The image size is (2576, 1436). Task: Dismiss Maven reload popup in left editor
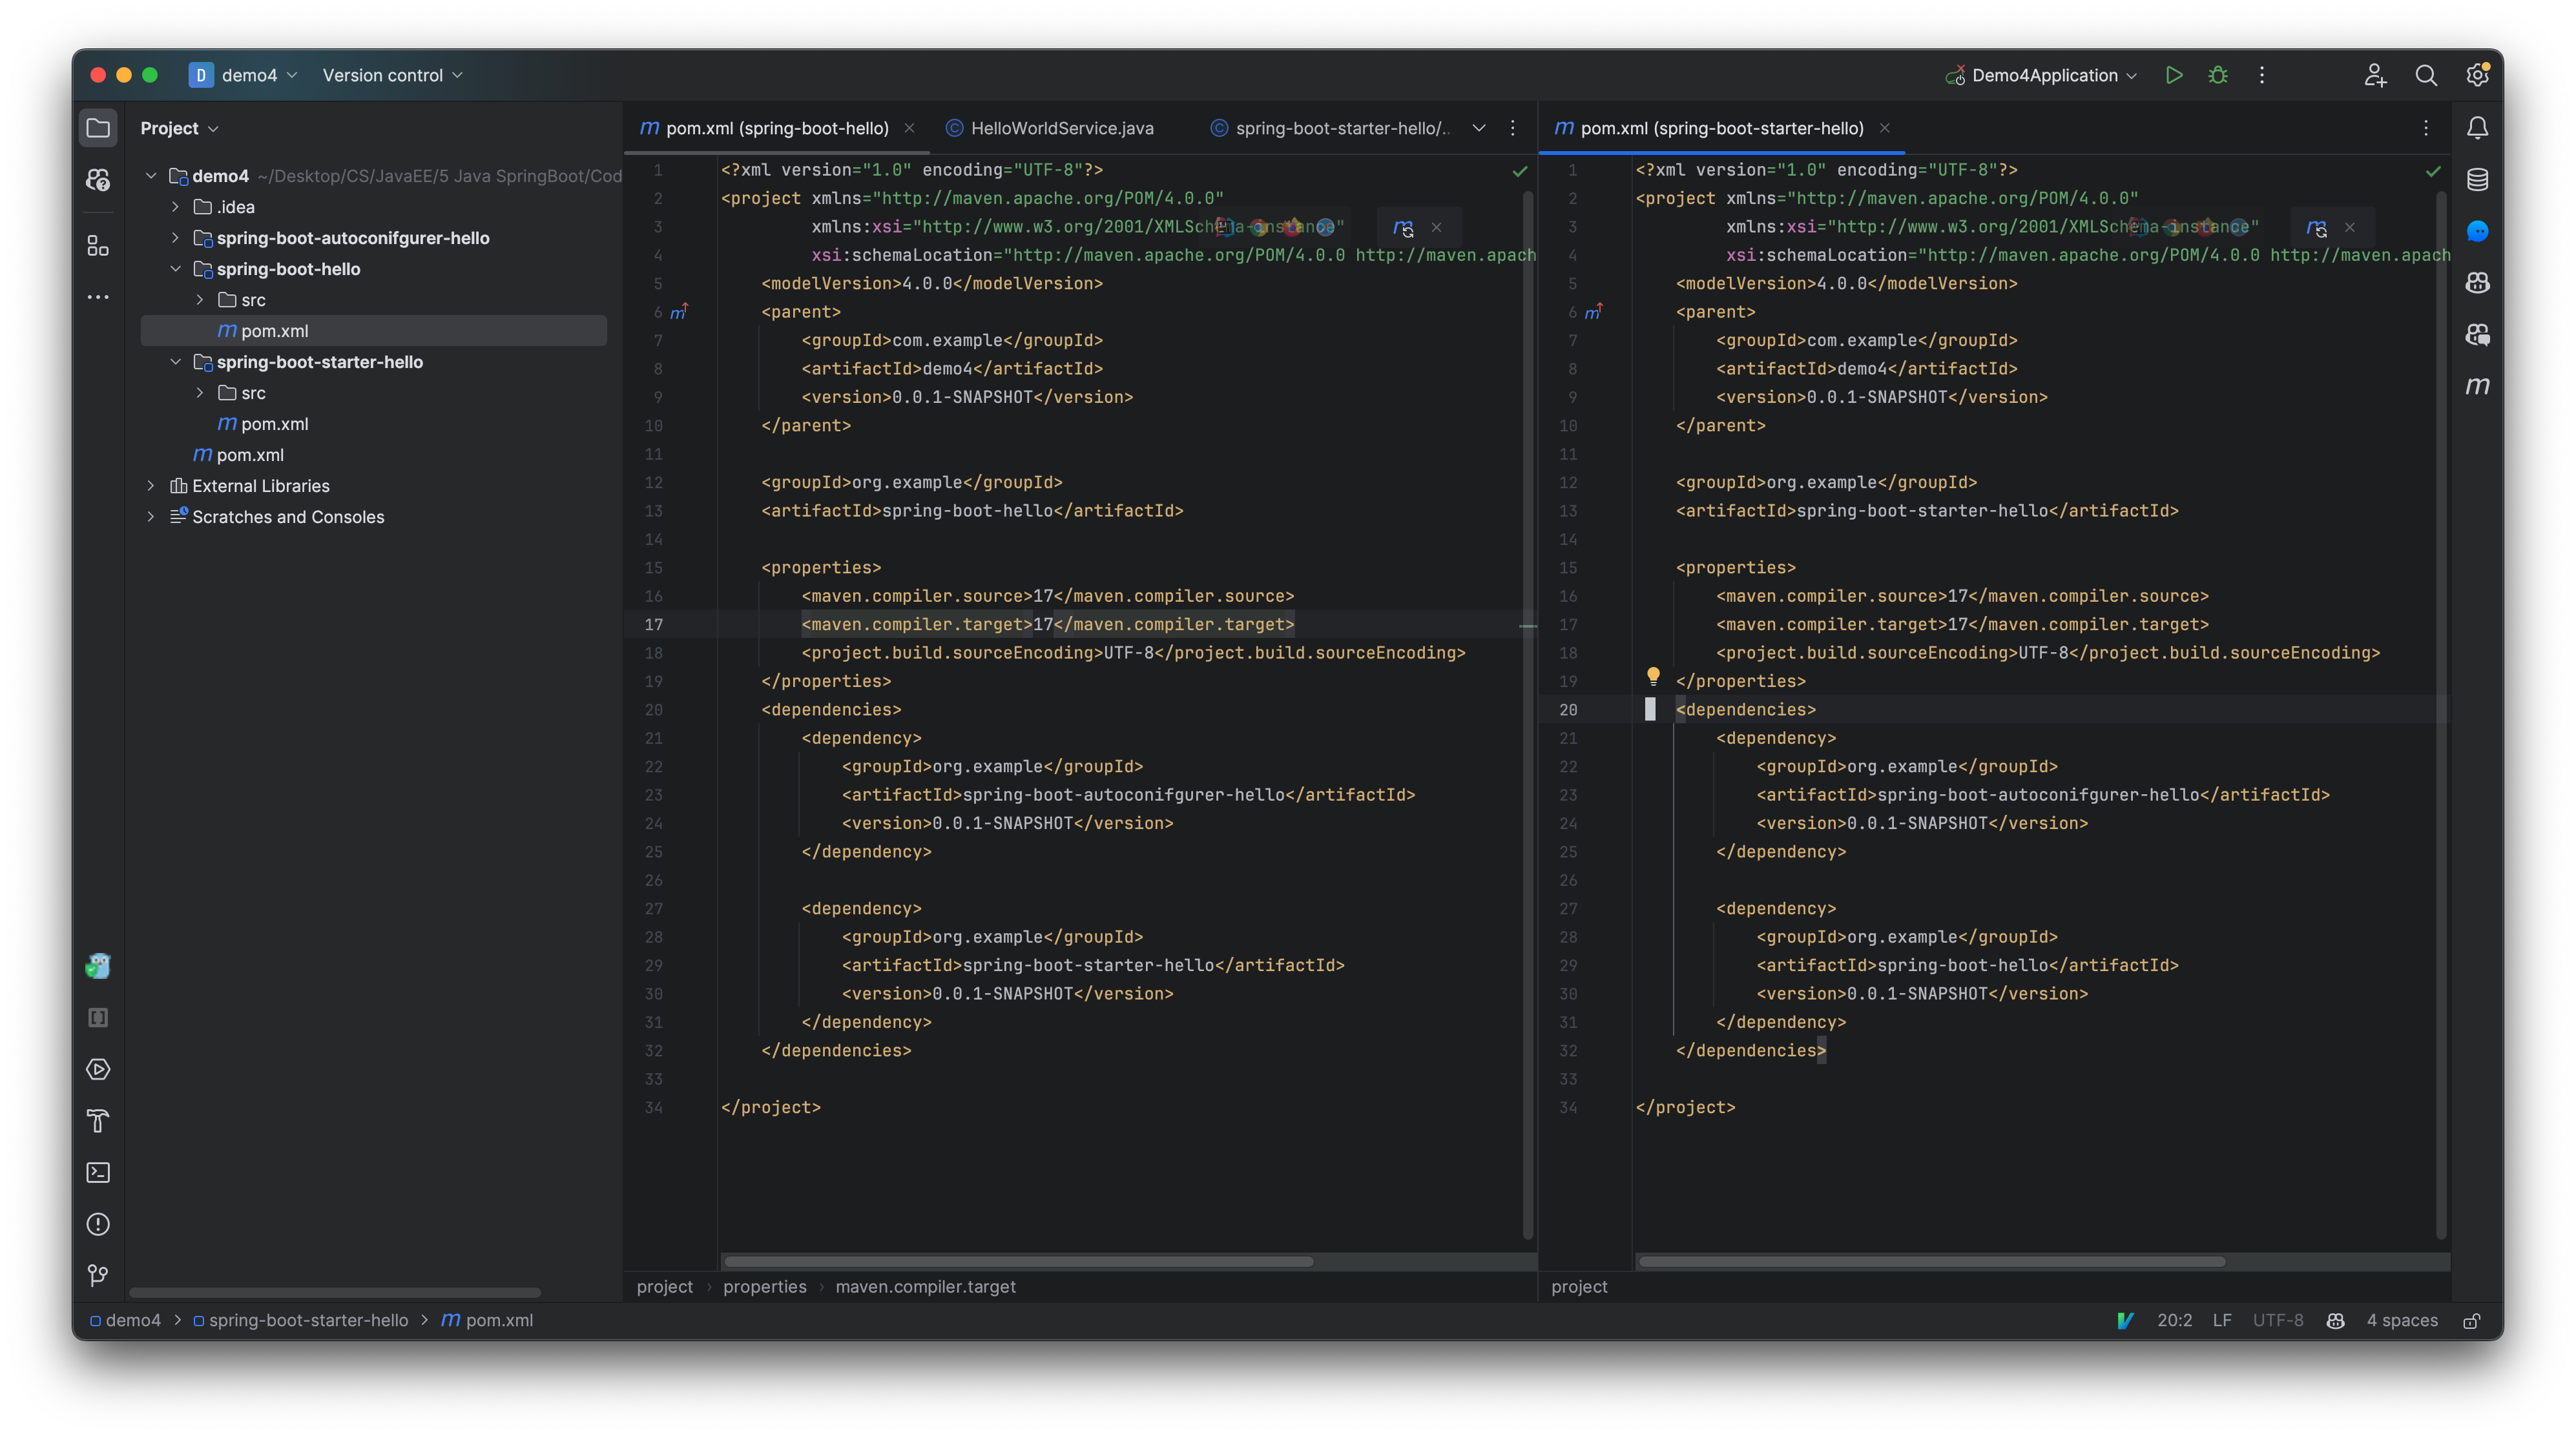[x=1436, y=228]
